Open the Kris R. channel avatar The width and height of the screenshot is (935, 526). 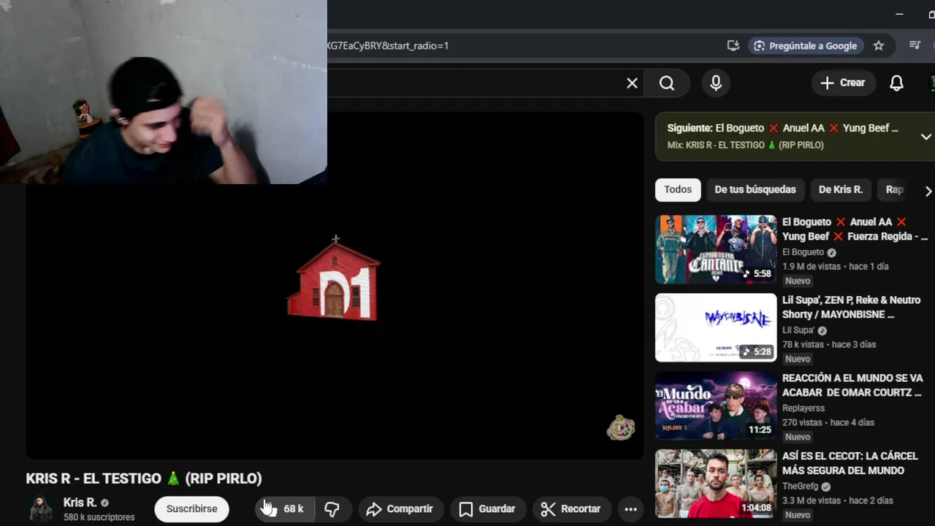point(40,509)
